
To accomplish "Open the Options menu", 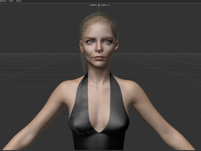I will [3, 1].
